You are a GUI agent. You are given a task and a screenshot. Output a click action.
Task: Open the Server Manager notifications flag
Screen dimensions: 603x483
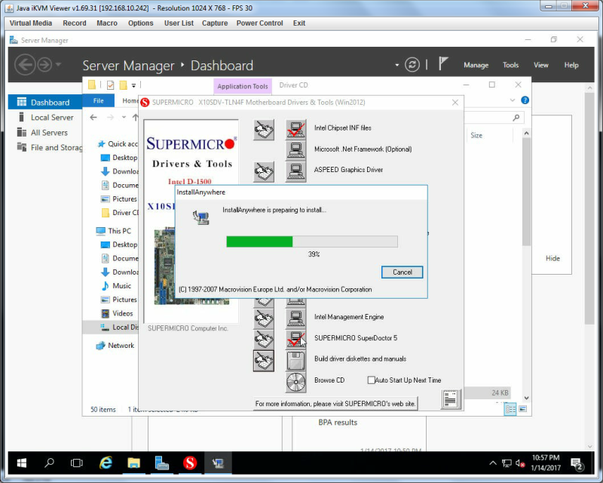pos(443,63)
